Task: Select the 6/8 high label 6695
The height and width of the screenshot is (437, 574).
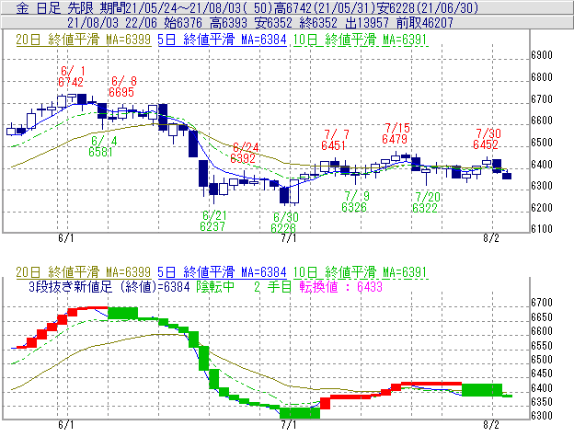Action: [x=121, y=92]
